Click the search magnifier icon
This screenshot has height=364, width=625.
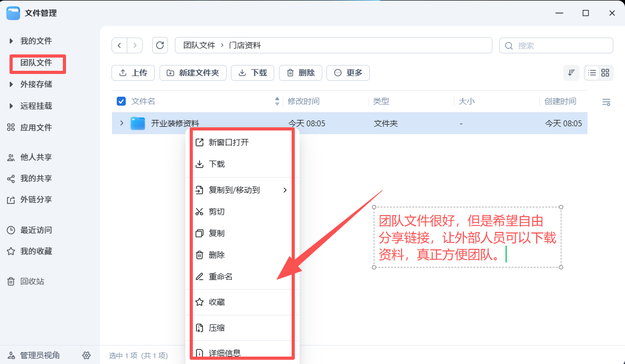point(509,46)
